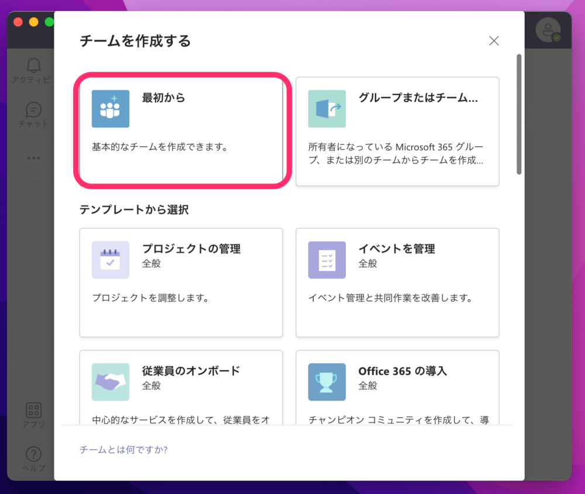
Task: Click your profile avatar at top right
Action: (x=549, y=30)
